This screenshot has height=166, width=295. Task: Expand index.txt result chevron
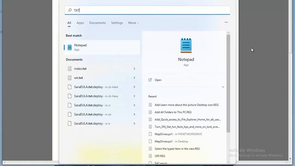coord(134,69)
